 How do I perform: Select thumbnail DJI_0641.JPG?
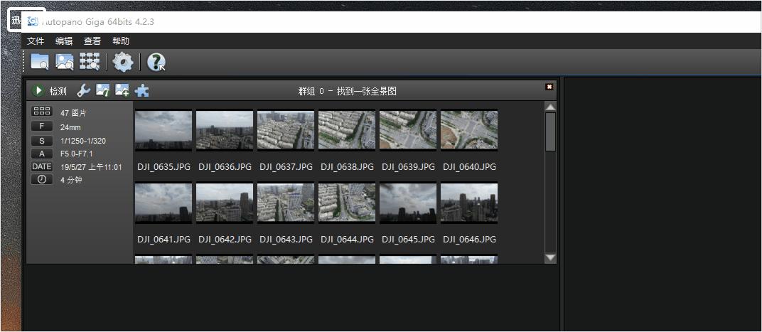coord(163,203)
